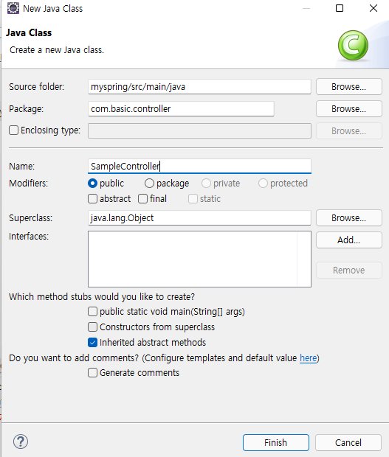Screen dimensions: 389x457
Task: Check Constructors from superclass option
Action: tap(92, 327)
